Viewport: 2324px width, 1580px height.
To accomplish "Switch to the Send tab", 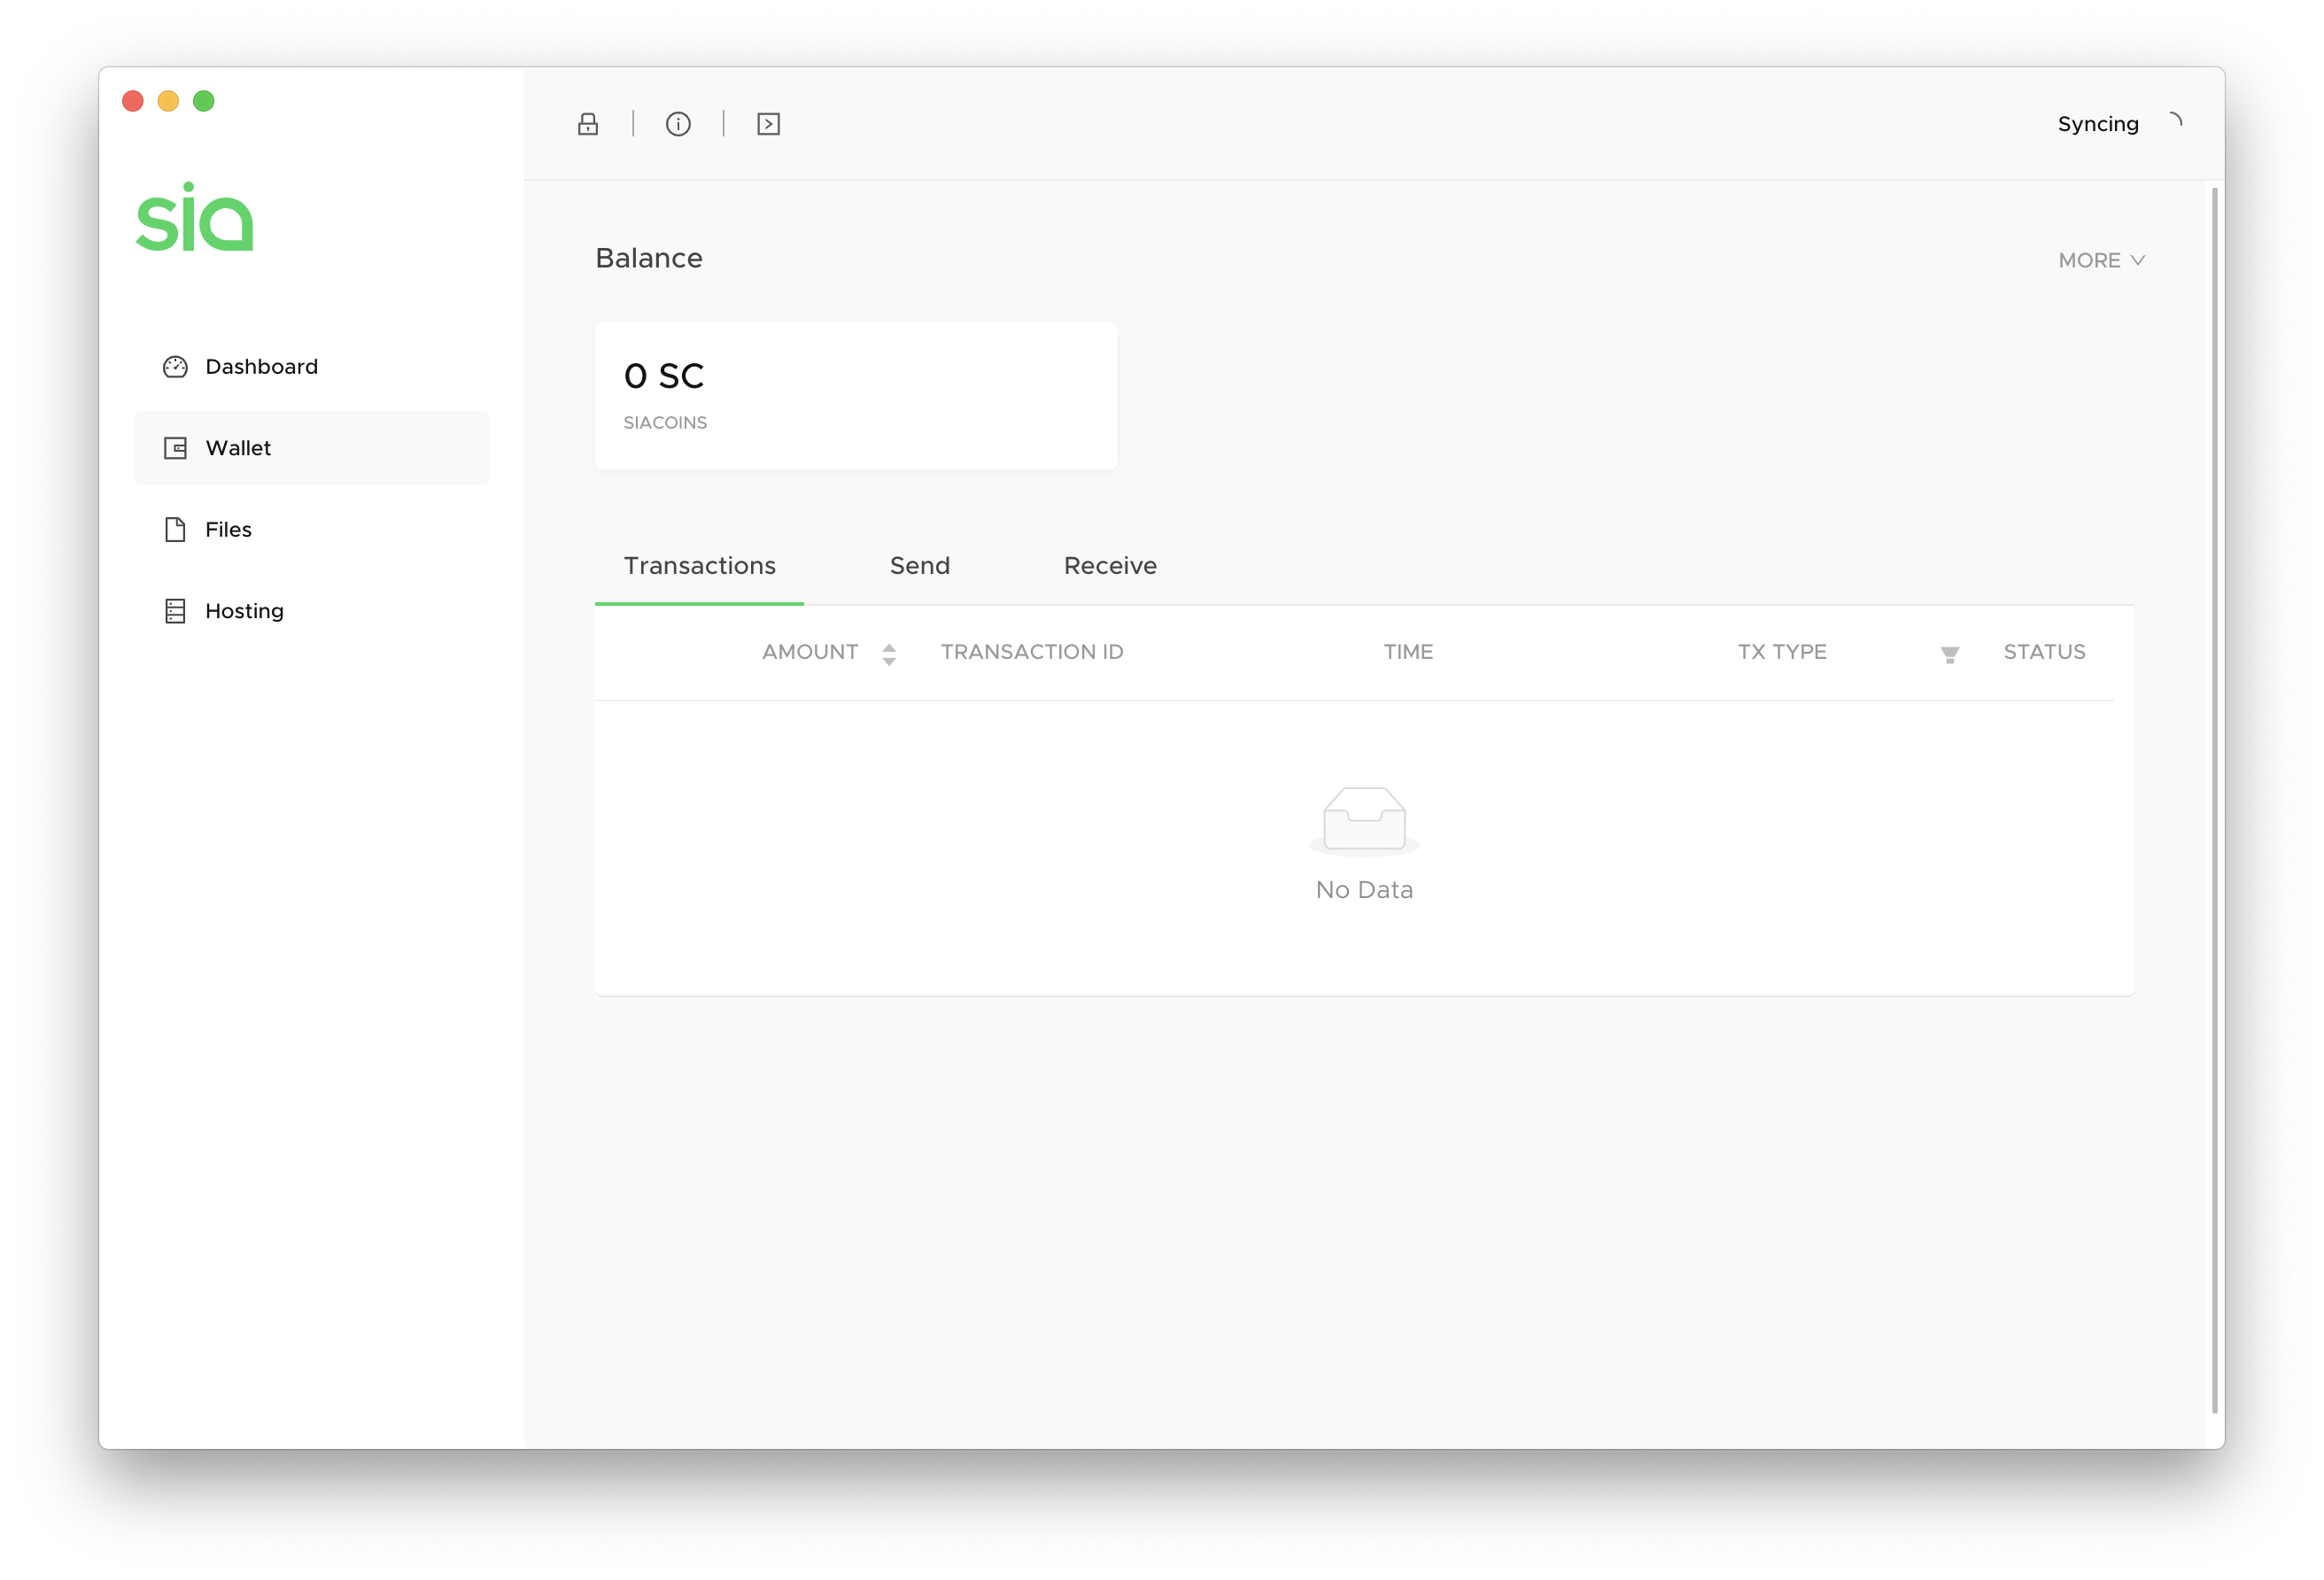I will pyautogui.click(x=920, y=566).
